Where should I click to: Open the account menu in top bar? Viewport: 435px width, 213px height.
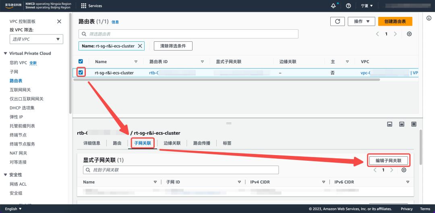pyautogui.click(x=408, y=6)
